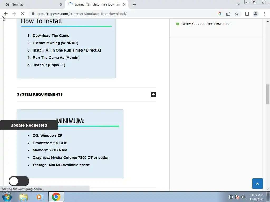Click 'Graphics: Nvidia Geforce 7800 GT or better'
Image resolution: width=270 pixels, height=202 pixels.
71,158
